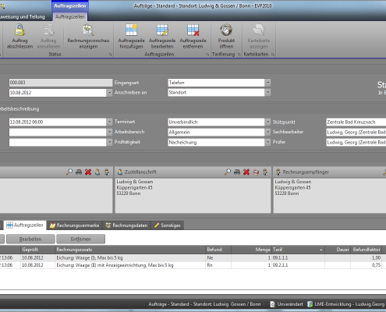Click the Bearbeiten button above the table

coord(30,239)
